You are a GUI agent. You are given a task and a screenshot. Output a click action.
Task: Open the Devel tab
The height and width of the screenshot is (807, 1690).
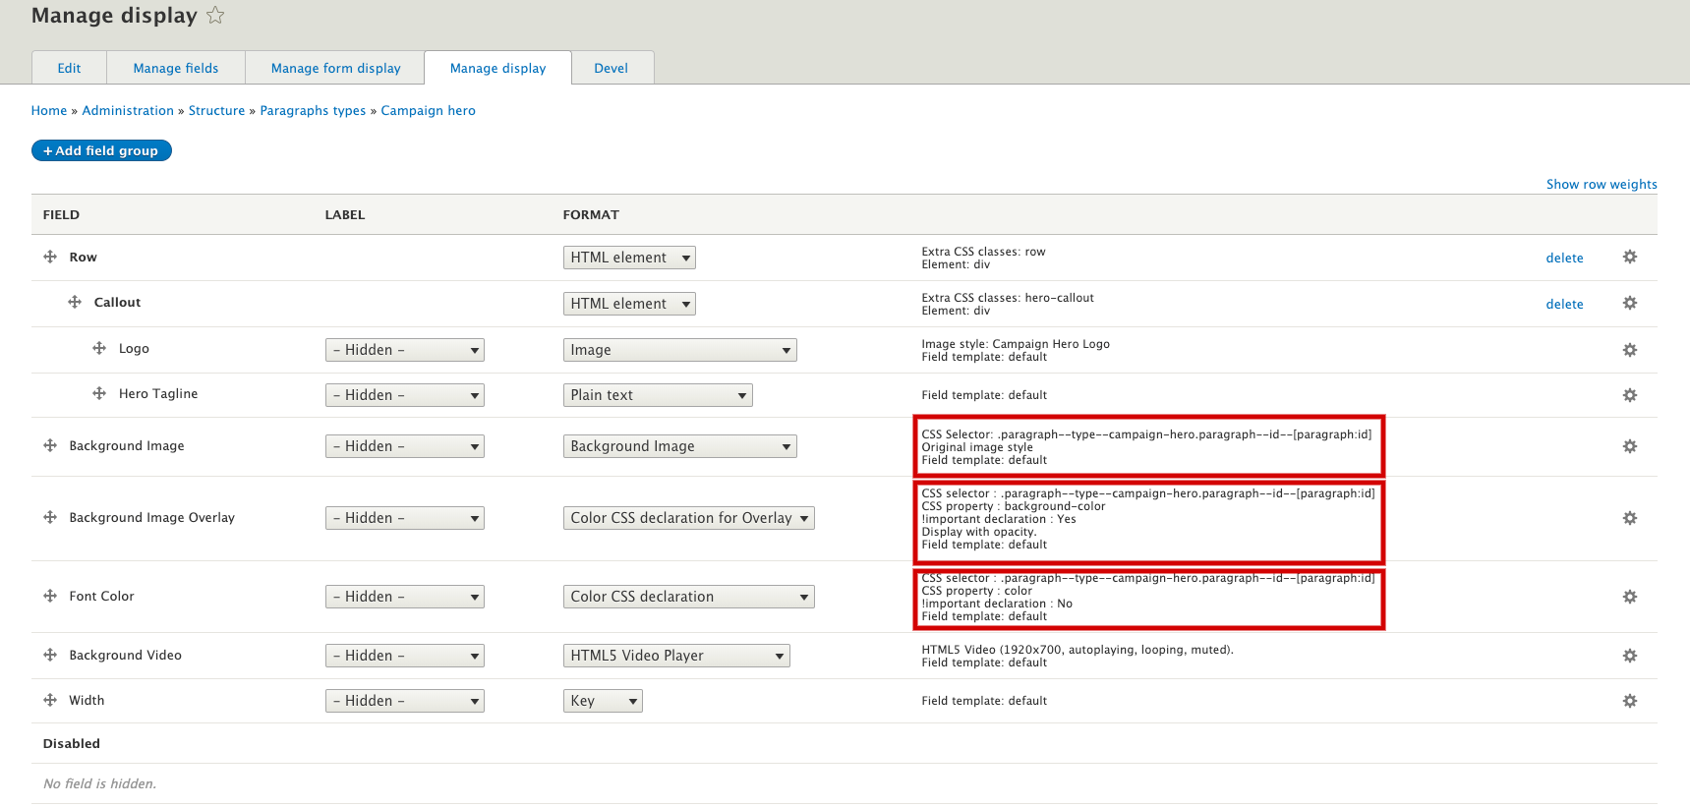pyautogui.click(x=611, y=68)
